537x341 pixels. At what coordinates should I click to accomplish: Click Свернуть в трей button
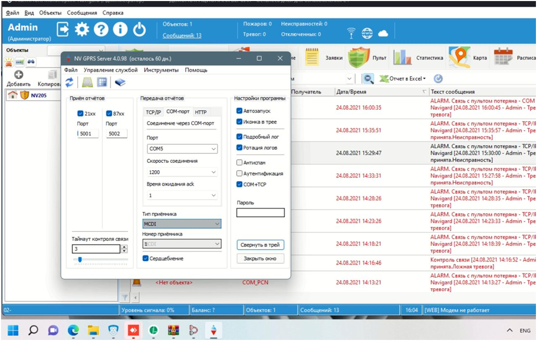coord(260,245)
